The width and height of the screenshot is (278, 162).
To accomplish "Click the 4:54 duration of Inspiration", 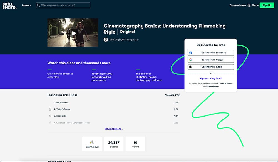I will [176, 116].
